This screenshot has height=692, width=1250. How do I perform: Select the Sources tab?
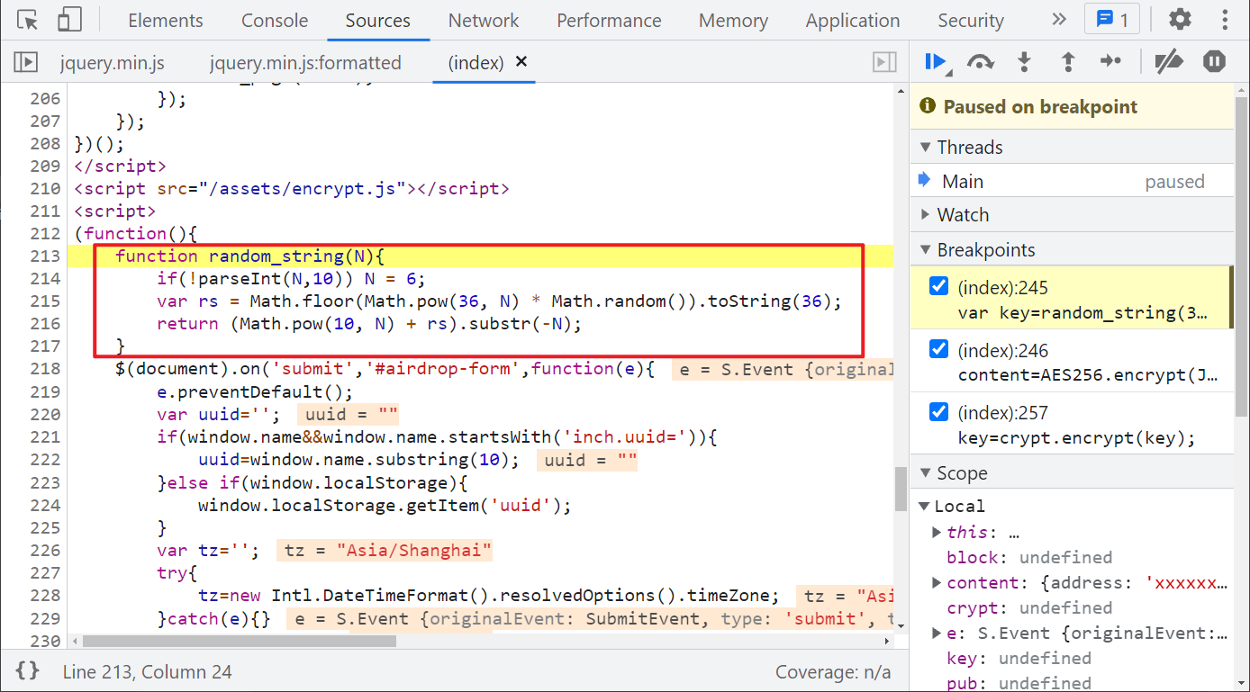point(378,21)
